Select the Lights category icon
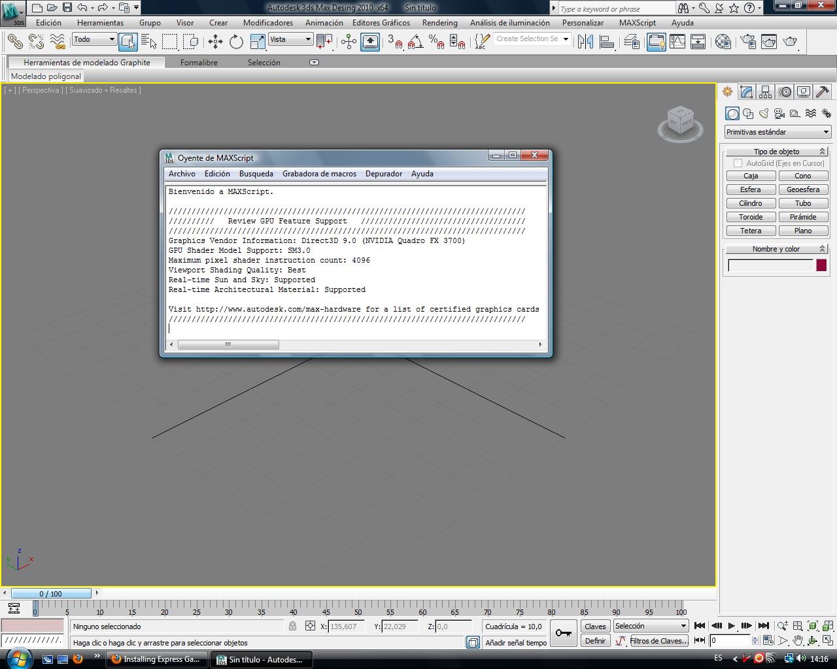The image size is (837, 669). pyautogui.click(x=764, y=114)
